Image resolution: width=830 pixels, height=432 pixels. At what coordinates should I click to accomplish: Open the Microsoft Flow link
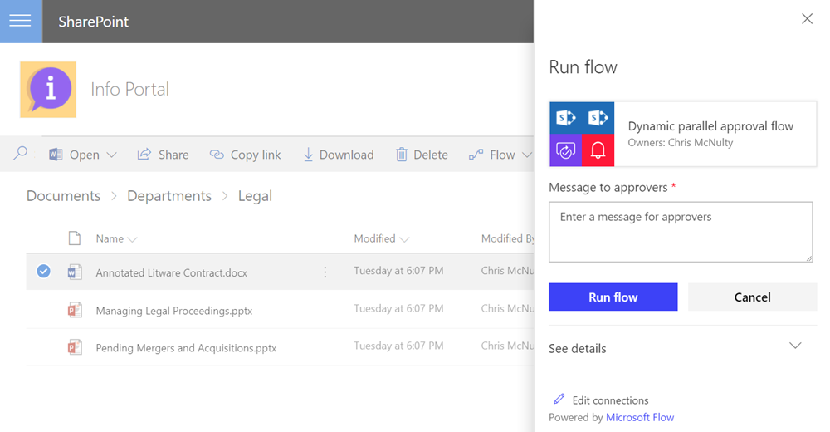point(640,417)
